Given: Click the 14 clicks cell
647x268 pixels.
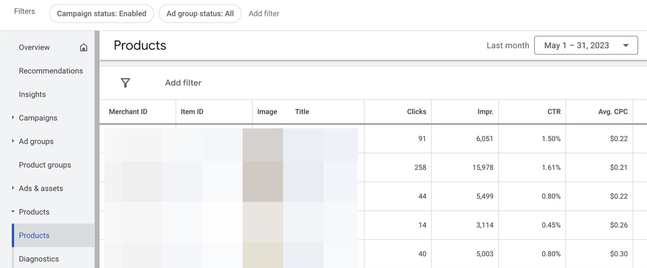Looking at the screenshot, I should [398, 225].
